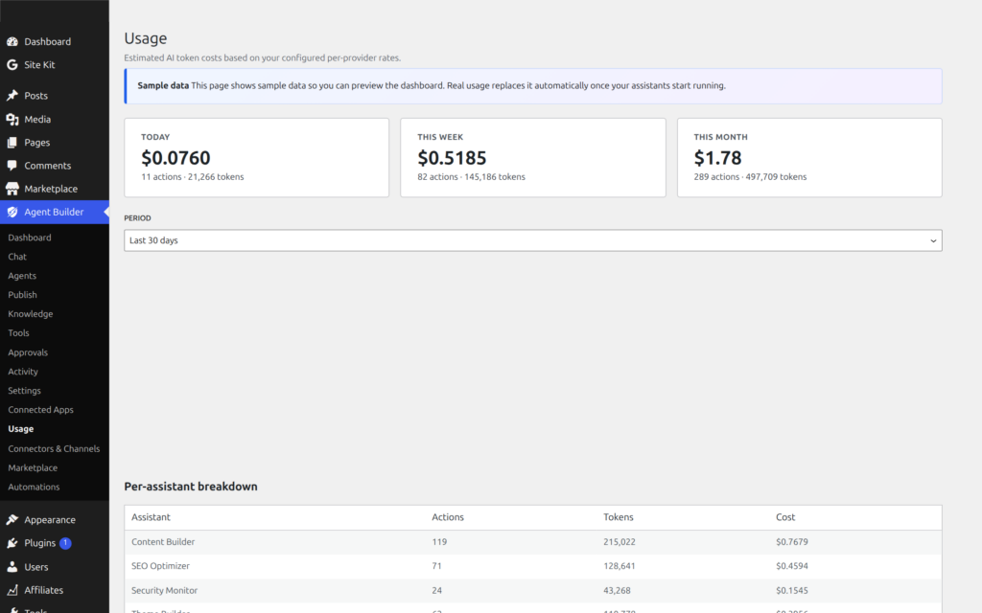
Task: Click the Sample data notice banner
Action: coord(533,85)
